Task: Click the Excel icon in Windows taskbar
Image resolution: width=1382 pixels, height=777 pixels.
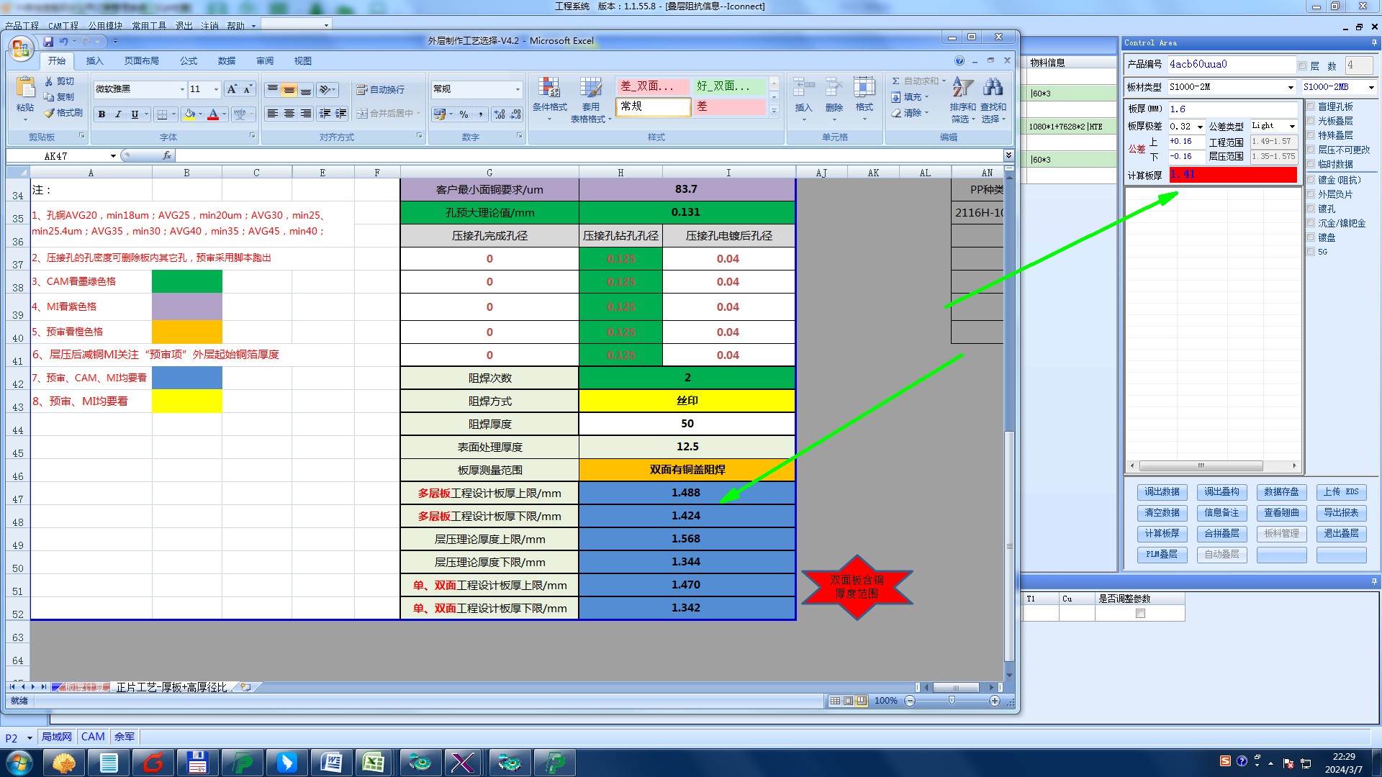Action: coord(373,762)
